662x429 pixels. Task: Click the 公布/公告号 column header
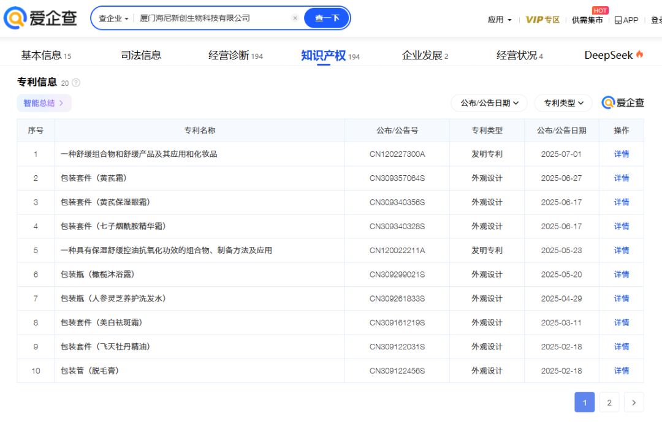coord(397,131)
